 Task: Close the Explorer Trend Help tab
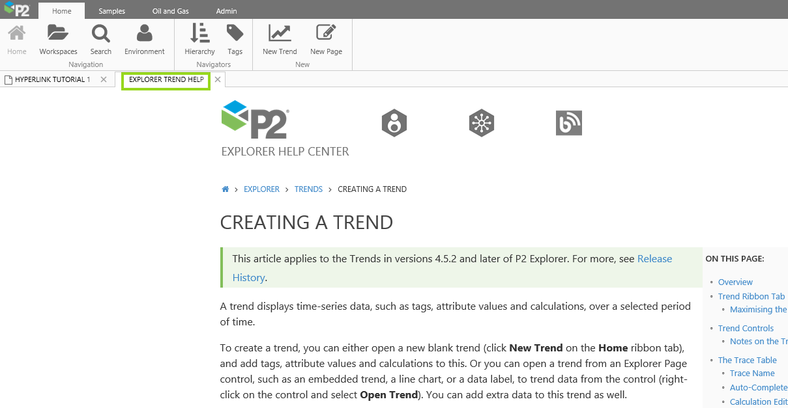coord(218,79)
